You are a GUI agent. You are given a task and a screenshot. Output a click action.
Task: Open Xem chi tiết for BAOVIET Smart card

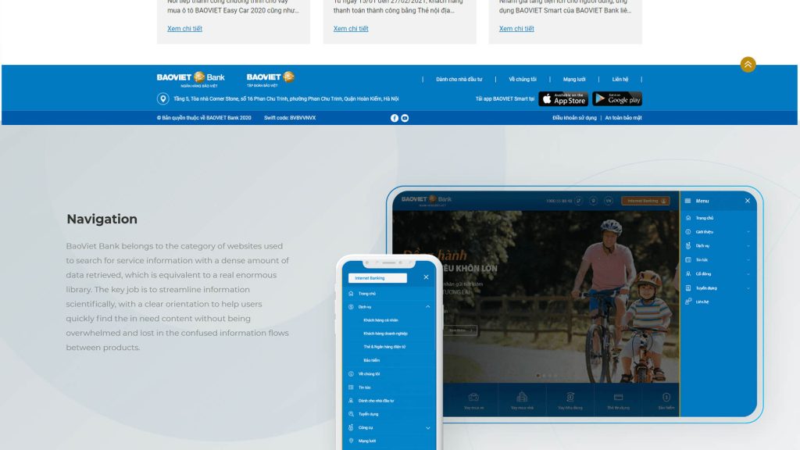pos(516,29)
